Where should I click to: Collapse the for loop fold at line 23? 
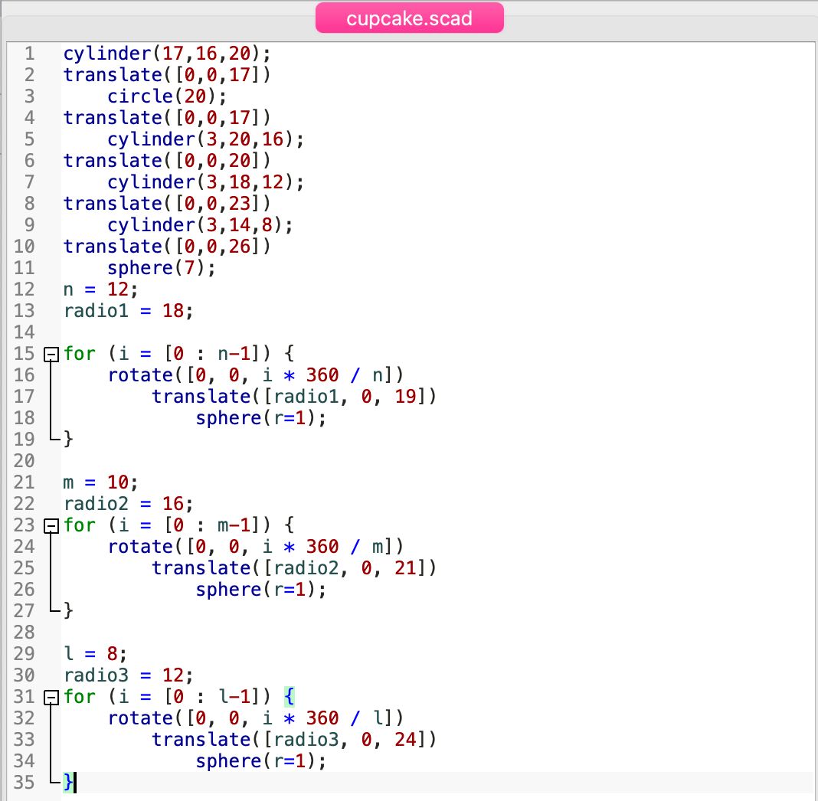[51, 525]
